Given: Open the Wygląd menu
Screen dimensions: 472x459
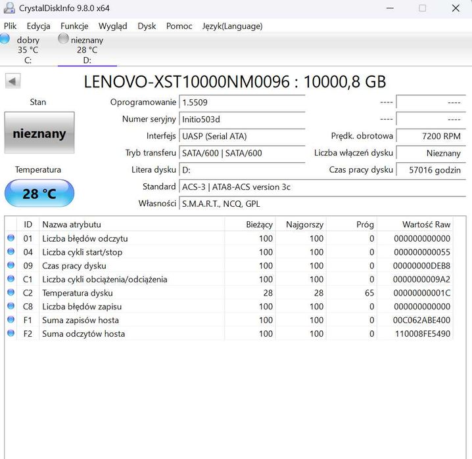Looking at the screenshot, I should point(113,26).
